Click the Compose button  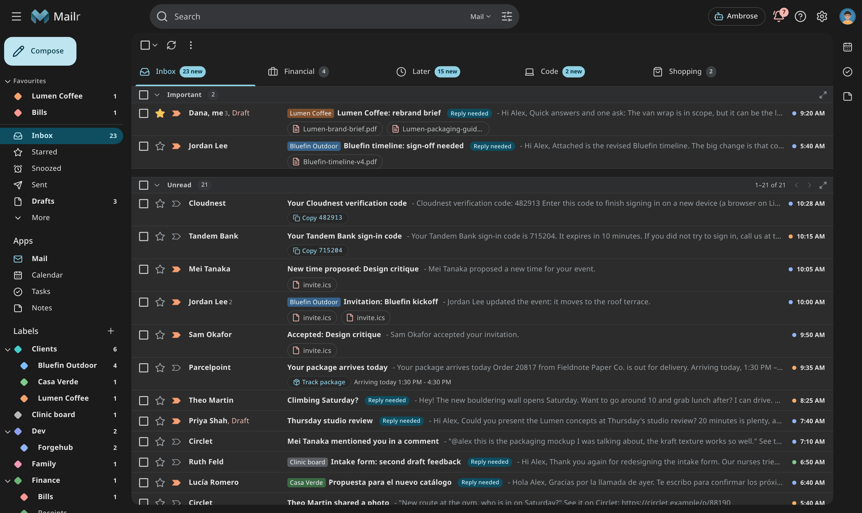(x=40, y=51)
